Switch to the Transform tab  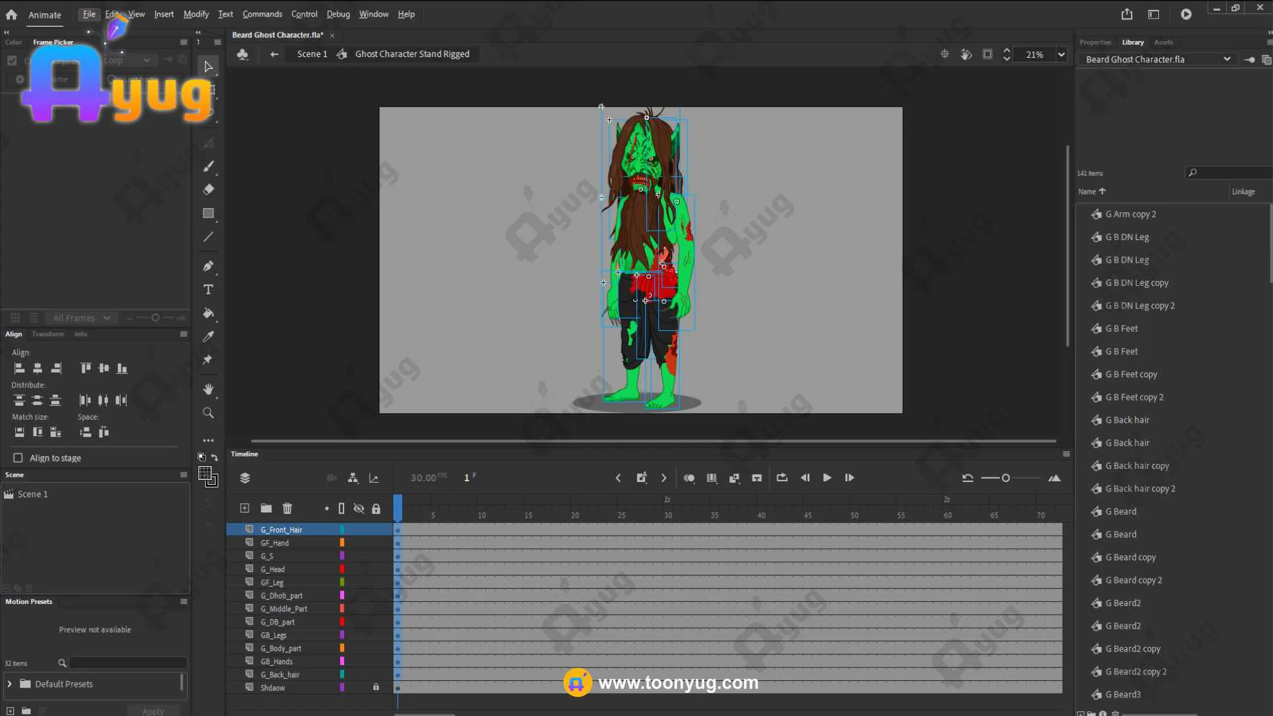(48, 334)
